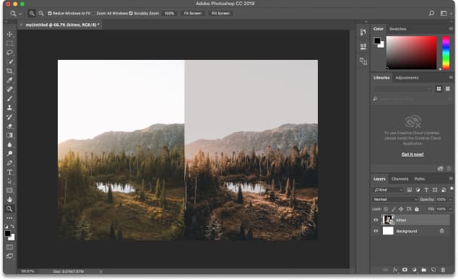Swap foreground and background colors in toolbox
This screenshot has width=458, height=280.
[12, 227]
